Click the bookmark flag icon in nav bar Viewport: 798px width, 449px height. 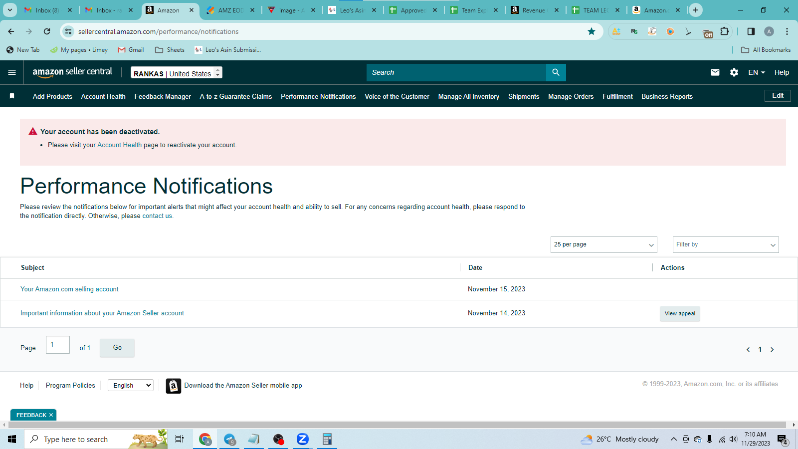pos(12,96)
